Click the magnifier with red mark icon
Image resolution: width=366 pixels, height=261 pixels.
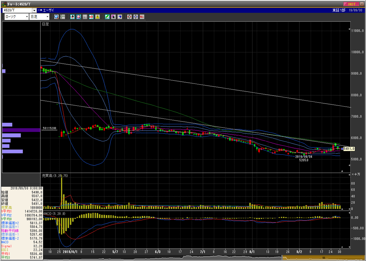pyautogui.click(x=79, y=16)
